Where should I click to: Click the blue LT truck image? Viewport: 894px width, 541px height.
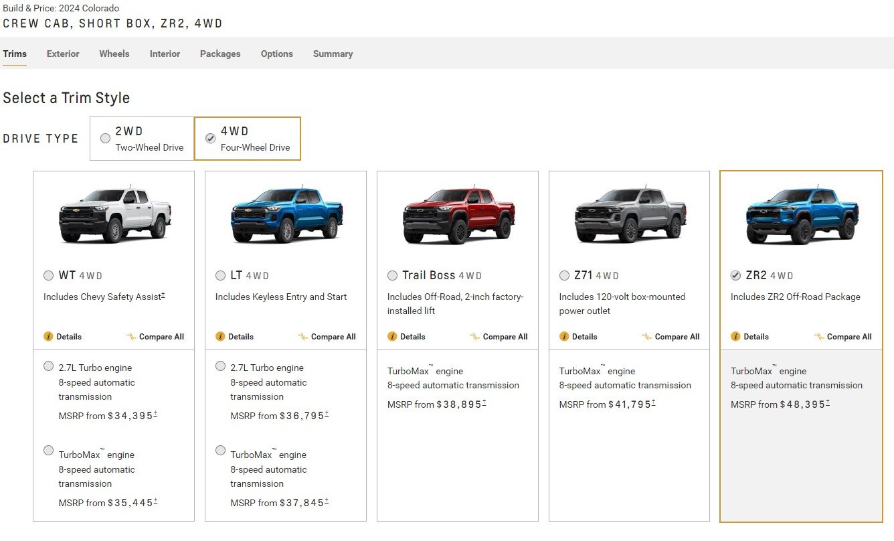point(286,214)
